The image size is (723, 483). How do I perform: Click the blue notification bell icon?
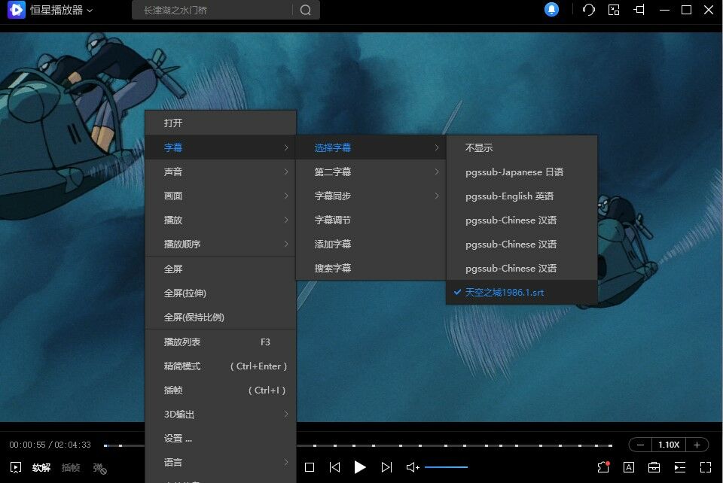552,10
